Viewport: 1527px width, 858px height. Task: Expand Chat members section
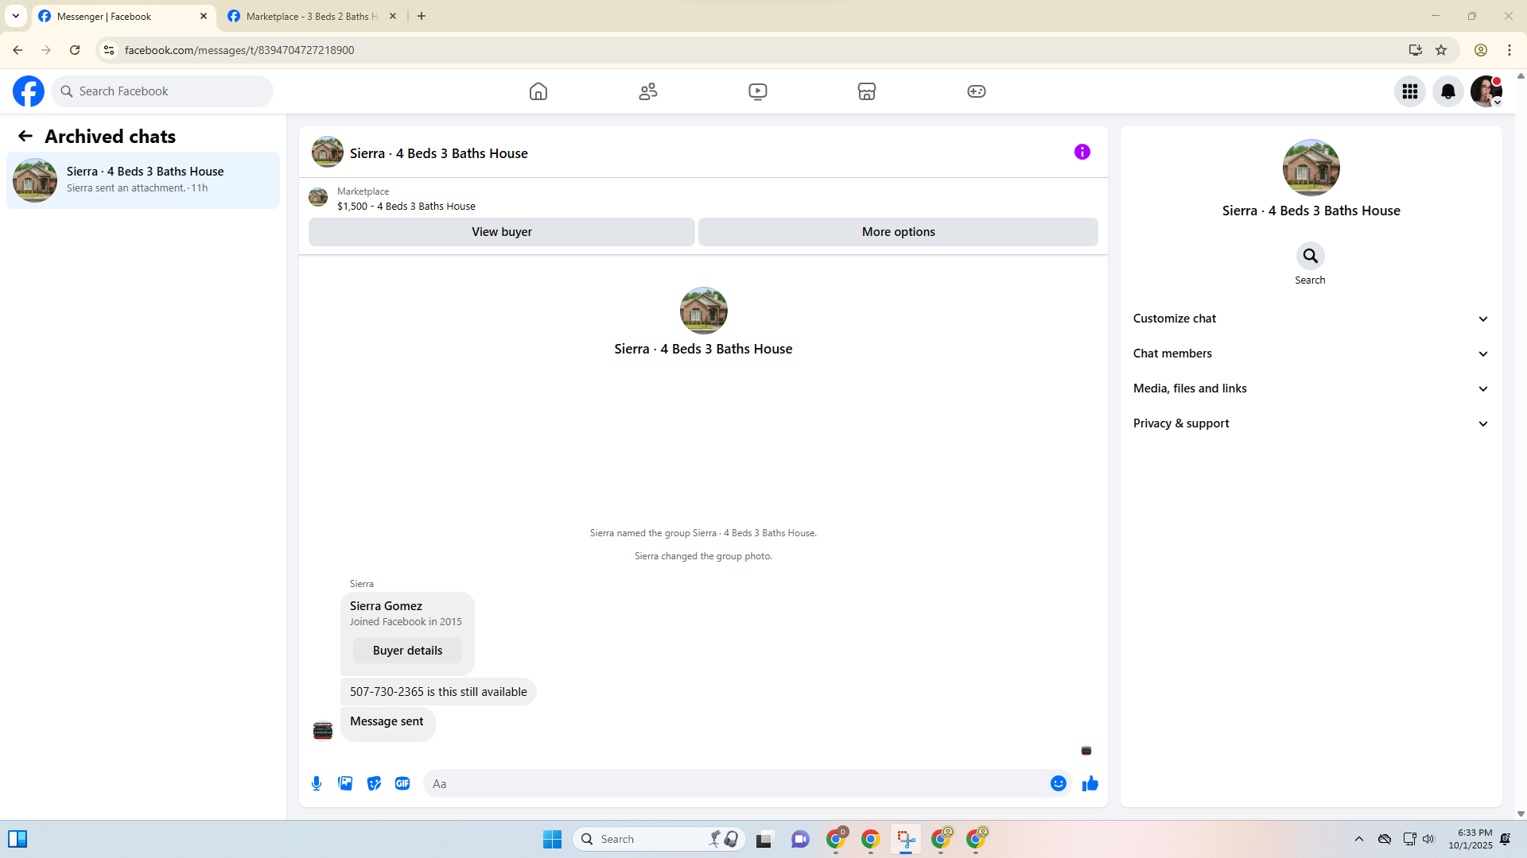[1311, 354]
